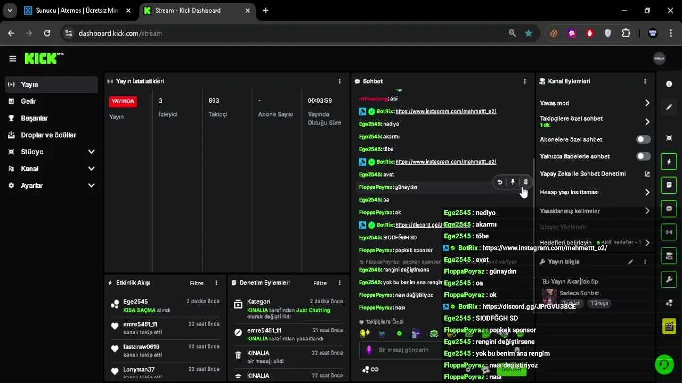Screen dimensions: 682x383
Task: Open Hesap yaşı kısıtlaması chevron
Action: coord(647,193)
